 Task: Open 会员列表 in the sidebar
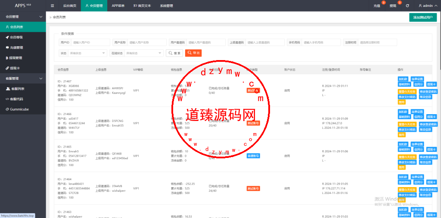pos(23,27)
